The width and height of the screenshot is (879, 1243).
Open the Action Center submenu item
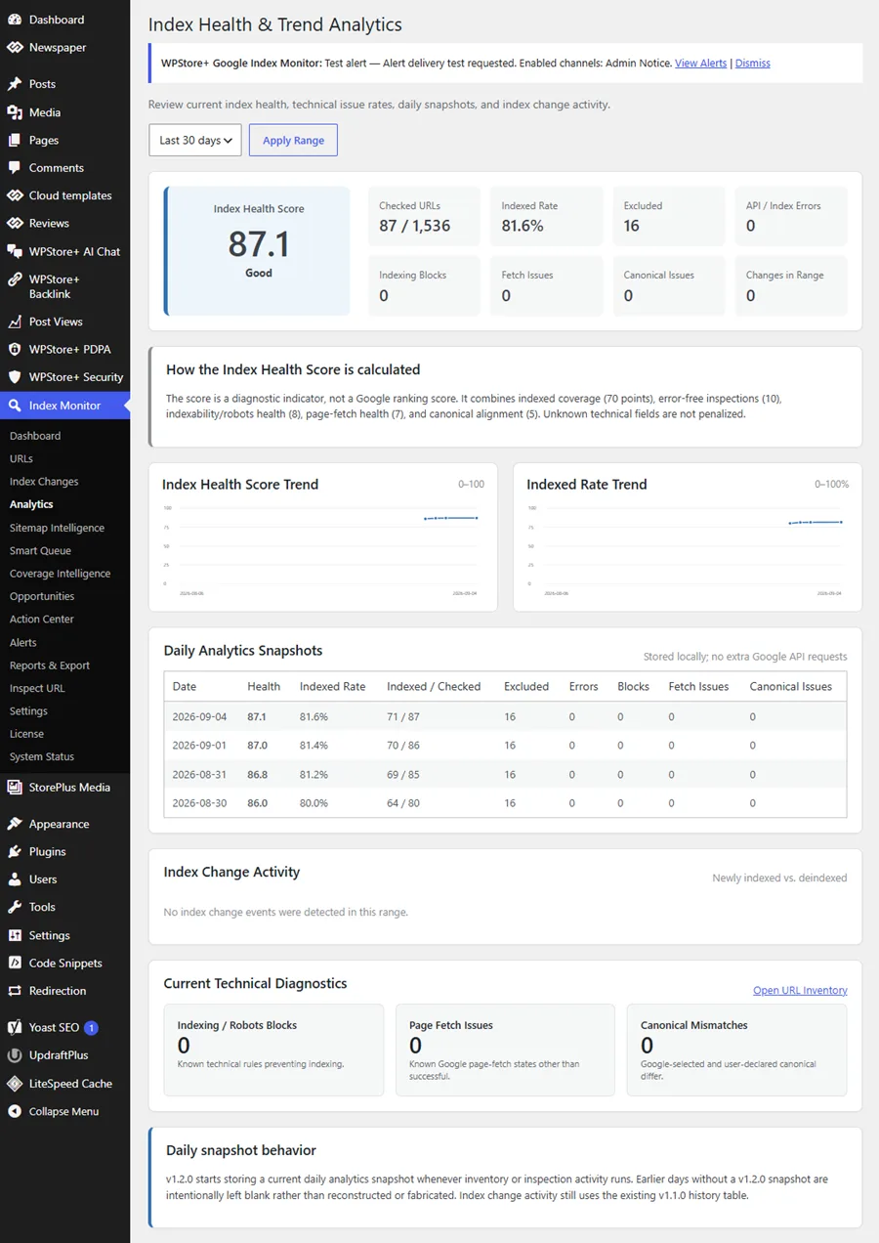pyautogui.click(x=42, y=619)
